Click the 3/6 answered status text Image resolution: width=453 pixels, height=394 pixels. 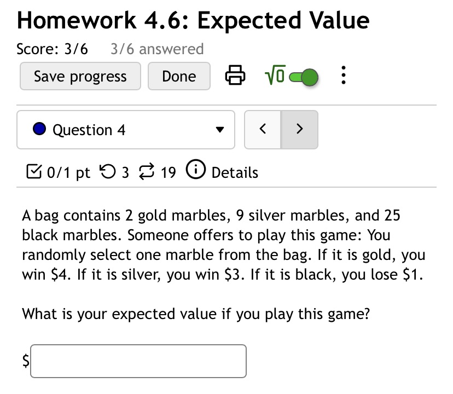[157, 49]
